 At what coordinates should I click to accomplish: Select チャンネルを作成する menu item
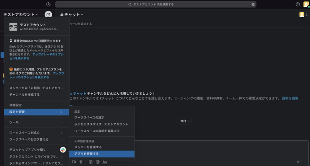36,95
